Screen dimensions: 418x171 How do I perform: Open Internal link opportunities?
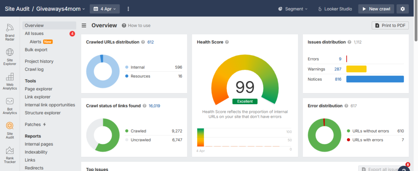50,105
